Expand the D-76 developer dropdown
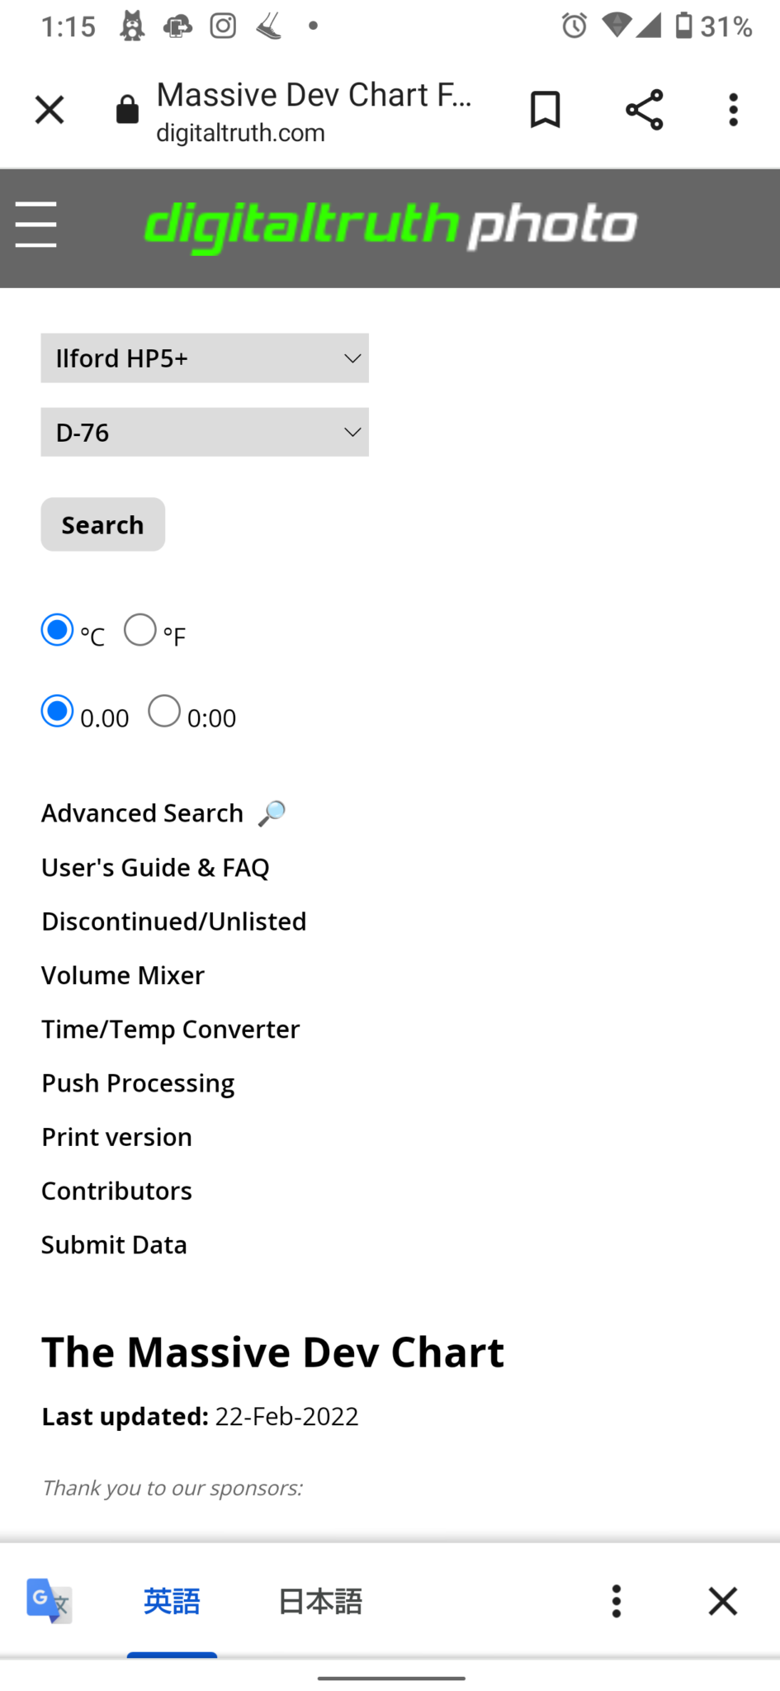The width and height of the screenshot is (780, 1691). (x=205, y=432)
